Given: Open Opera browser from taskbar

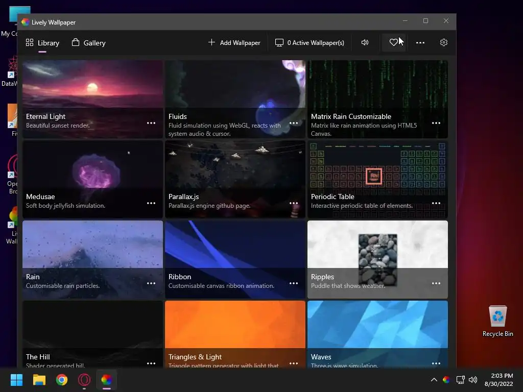Looking at the screenshot, I should (84, 380).
